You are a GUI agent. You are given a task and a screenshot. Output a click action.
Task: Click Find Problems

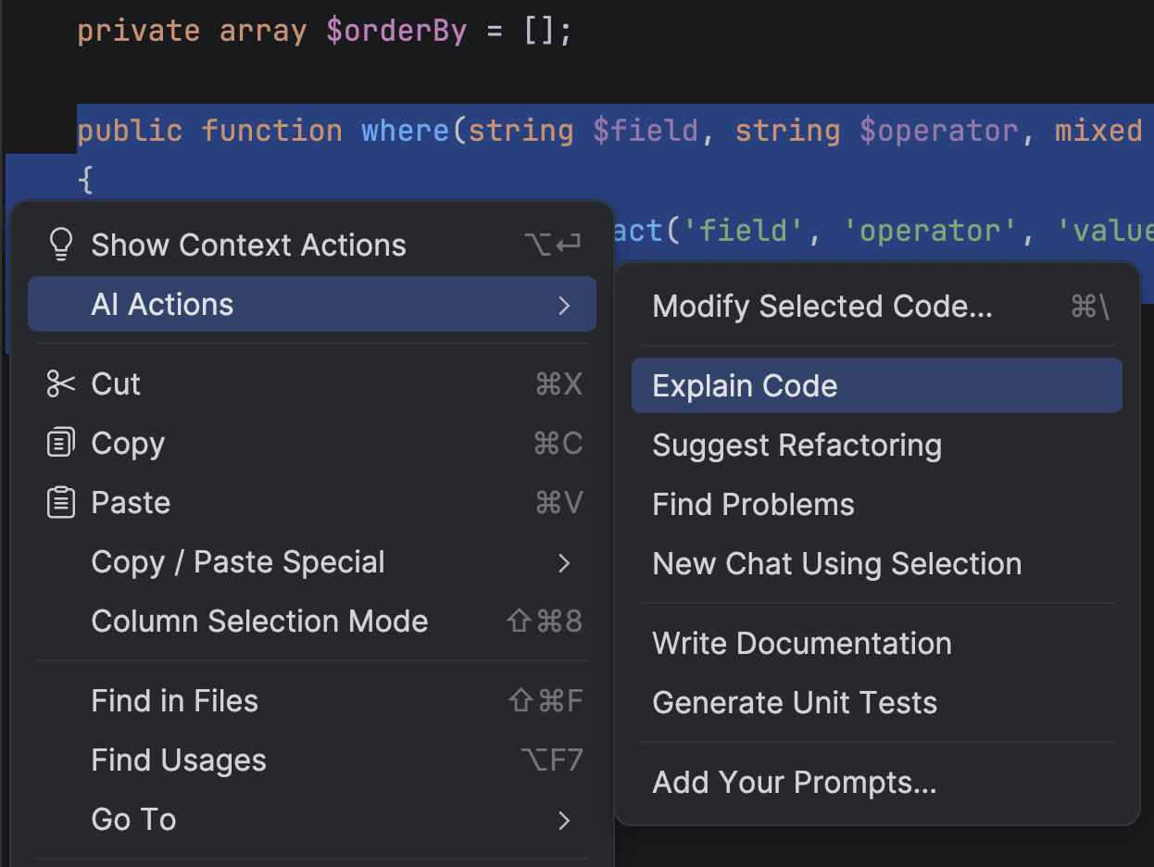tap(753, 504)
